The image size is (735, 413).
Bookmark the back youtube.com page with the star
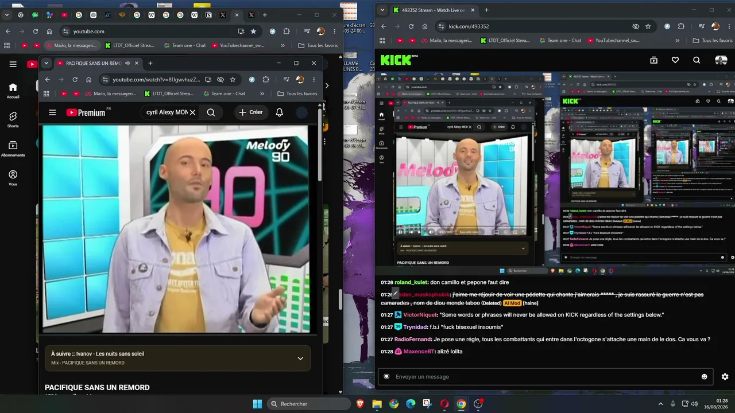253,31
